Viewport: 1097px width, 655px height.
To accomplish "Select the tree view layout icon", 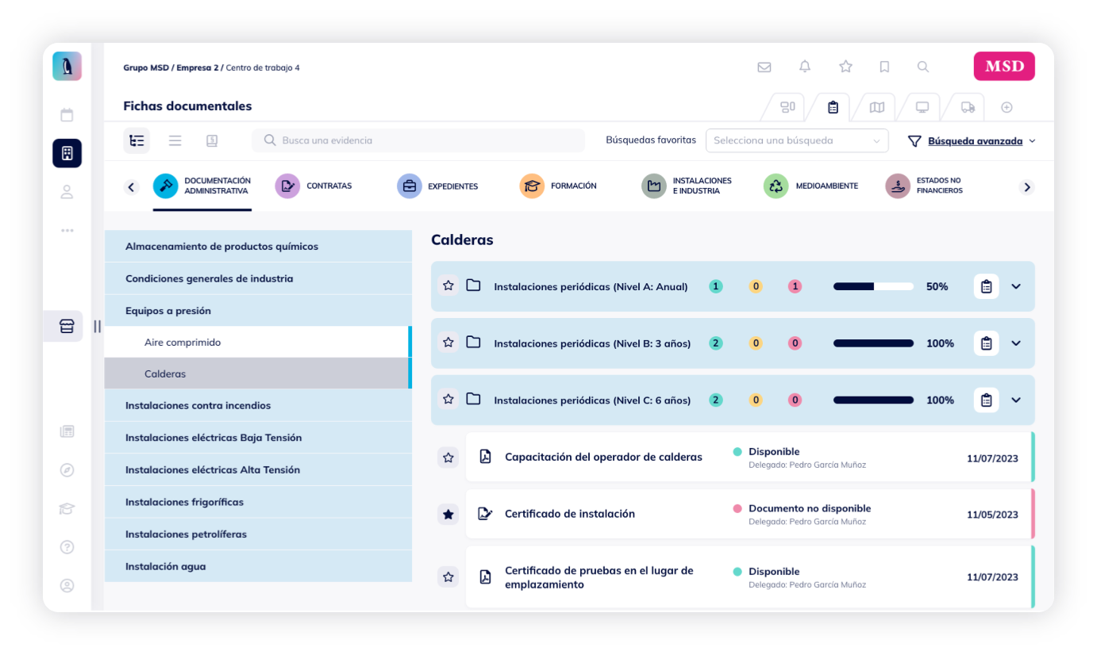I will (137, 140).
